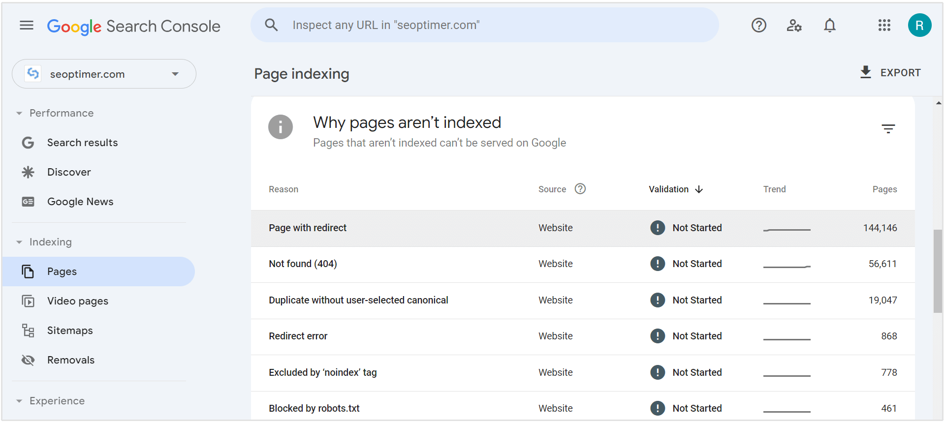
Task: Open Search results in sidebar
Action: click(x=82, y=143)
